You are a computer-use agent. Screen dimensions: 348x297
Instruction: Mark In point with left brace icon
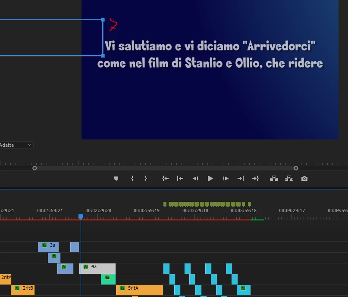132,179
